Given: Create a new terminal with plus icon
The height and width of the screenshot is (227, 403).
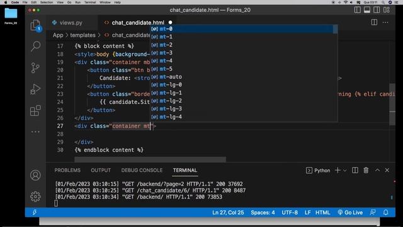Looking at the screenshot, I should click(x=338, y=170).
